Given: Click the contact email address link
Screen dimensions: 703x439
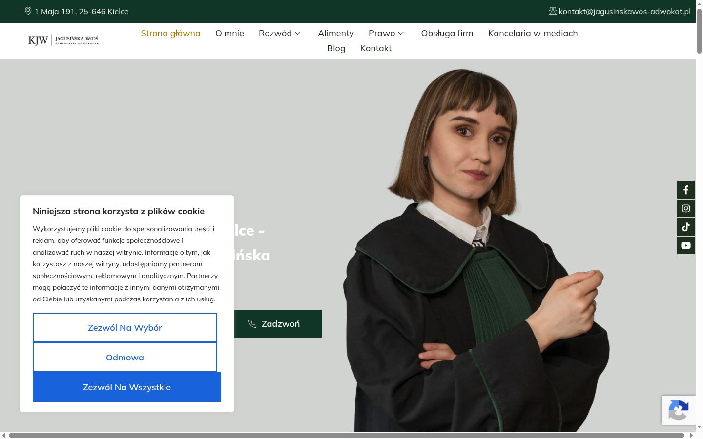Looking at the screenshot, I should tap(624, 11).
